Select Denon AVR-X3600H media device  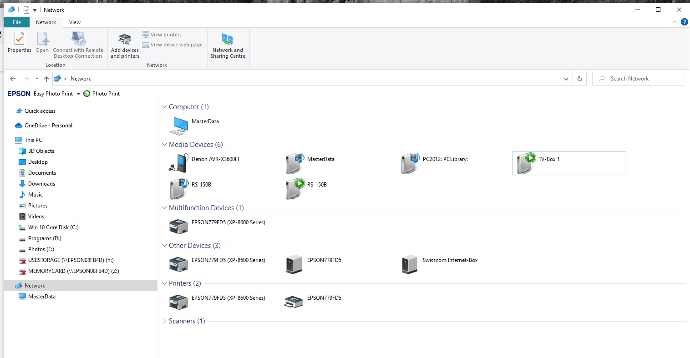204,163
